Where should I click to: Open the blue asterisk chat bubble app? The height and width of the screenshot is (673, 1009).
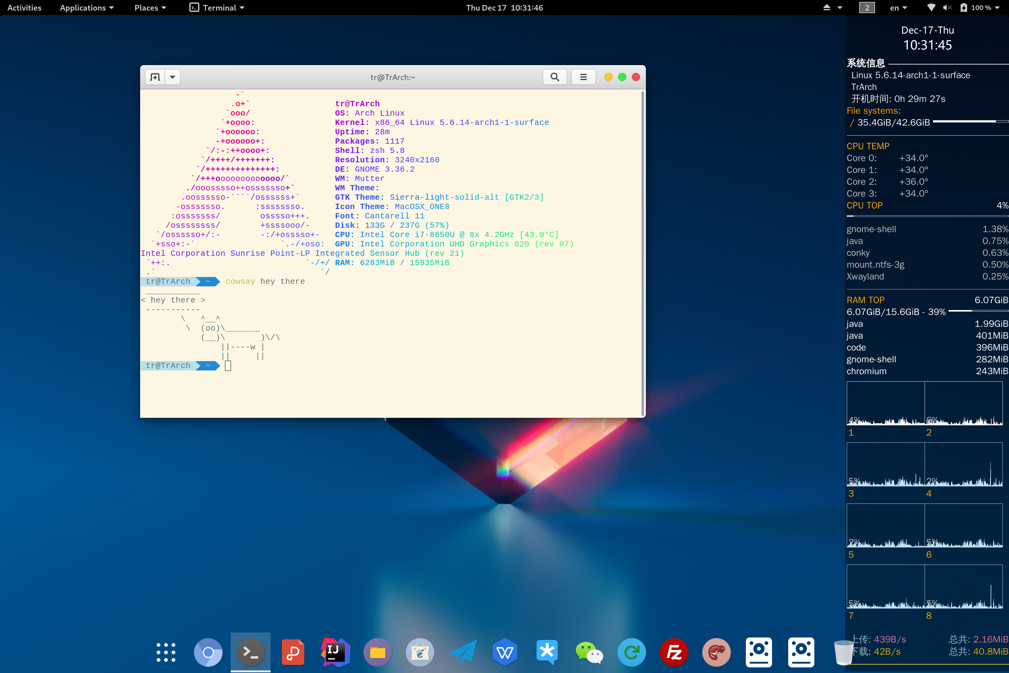[x=547, y=652]
